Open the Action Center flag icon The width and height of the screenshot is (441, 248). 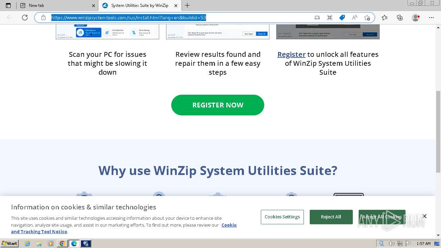pos(408,244)
